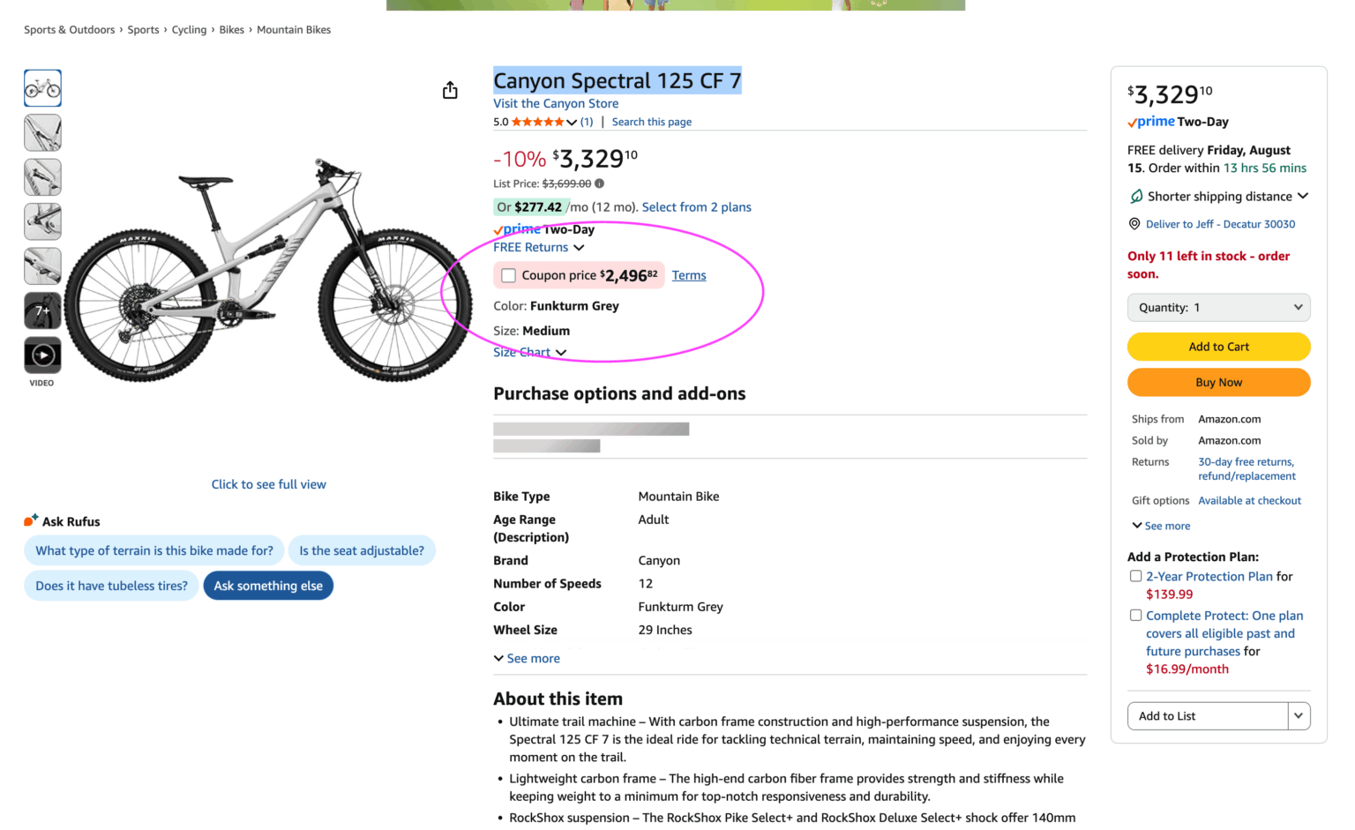Check the Complete Protect plan checkbox
The image size is (1355, 830).
1135,615
